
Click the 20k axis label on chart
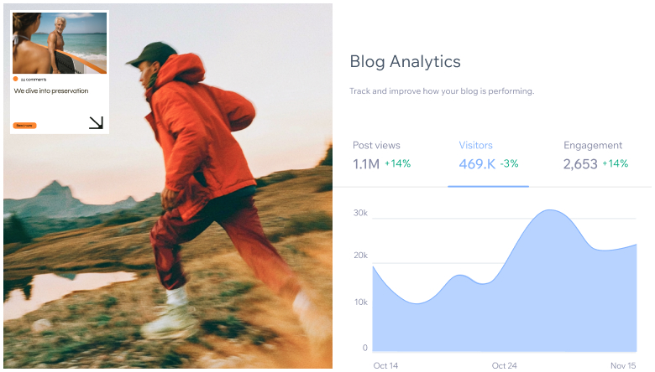360,256
